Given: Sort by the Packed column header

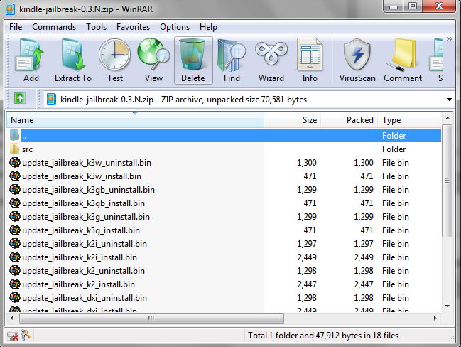Looking at the screenshot, I should click(349, 119).
